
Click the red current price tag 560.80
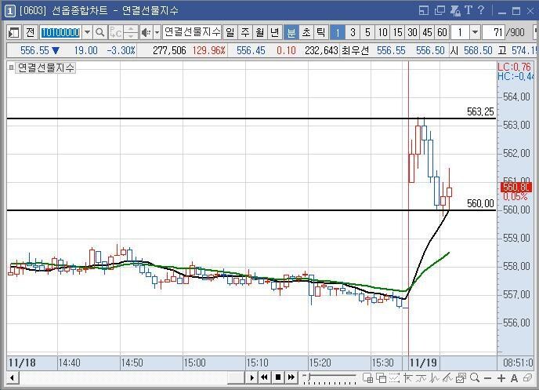(515, 188)
